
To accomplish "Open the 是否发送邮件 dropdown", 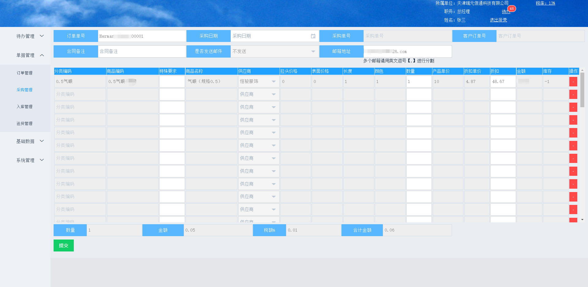I will click(274, 51).
